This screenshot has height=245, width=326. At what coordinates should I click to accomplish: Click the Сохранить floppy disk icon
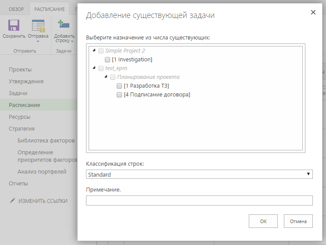click(x=14, y=25)
